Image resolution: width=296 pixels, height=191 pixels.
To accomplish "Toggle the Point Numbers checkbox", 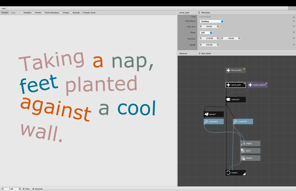I will (43, 13).
